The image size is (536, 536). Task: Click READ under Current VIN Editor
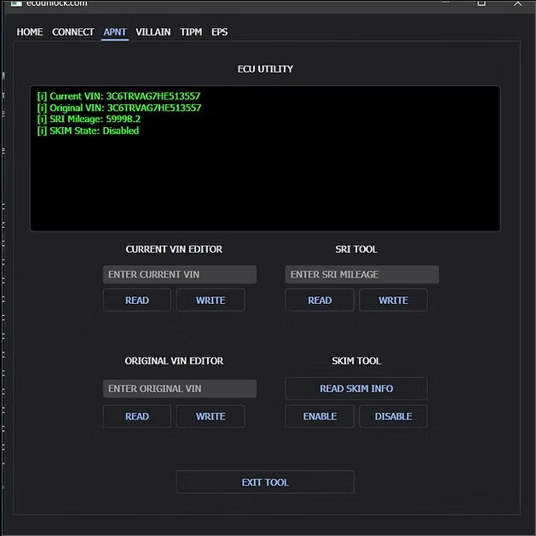coord(137,300)
